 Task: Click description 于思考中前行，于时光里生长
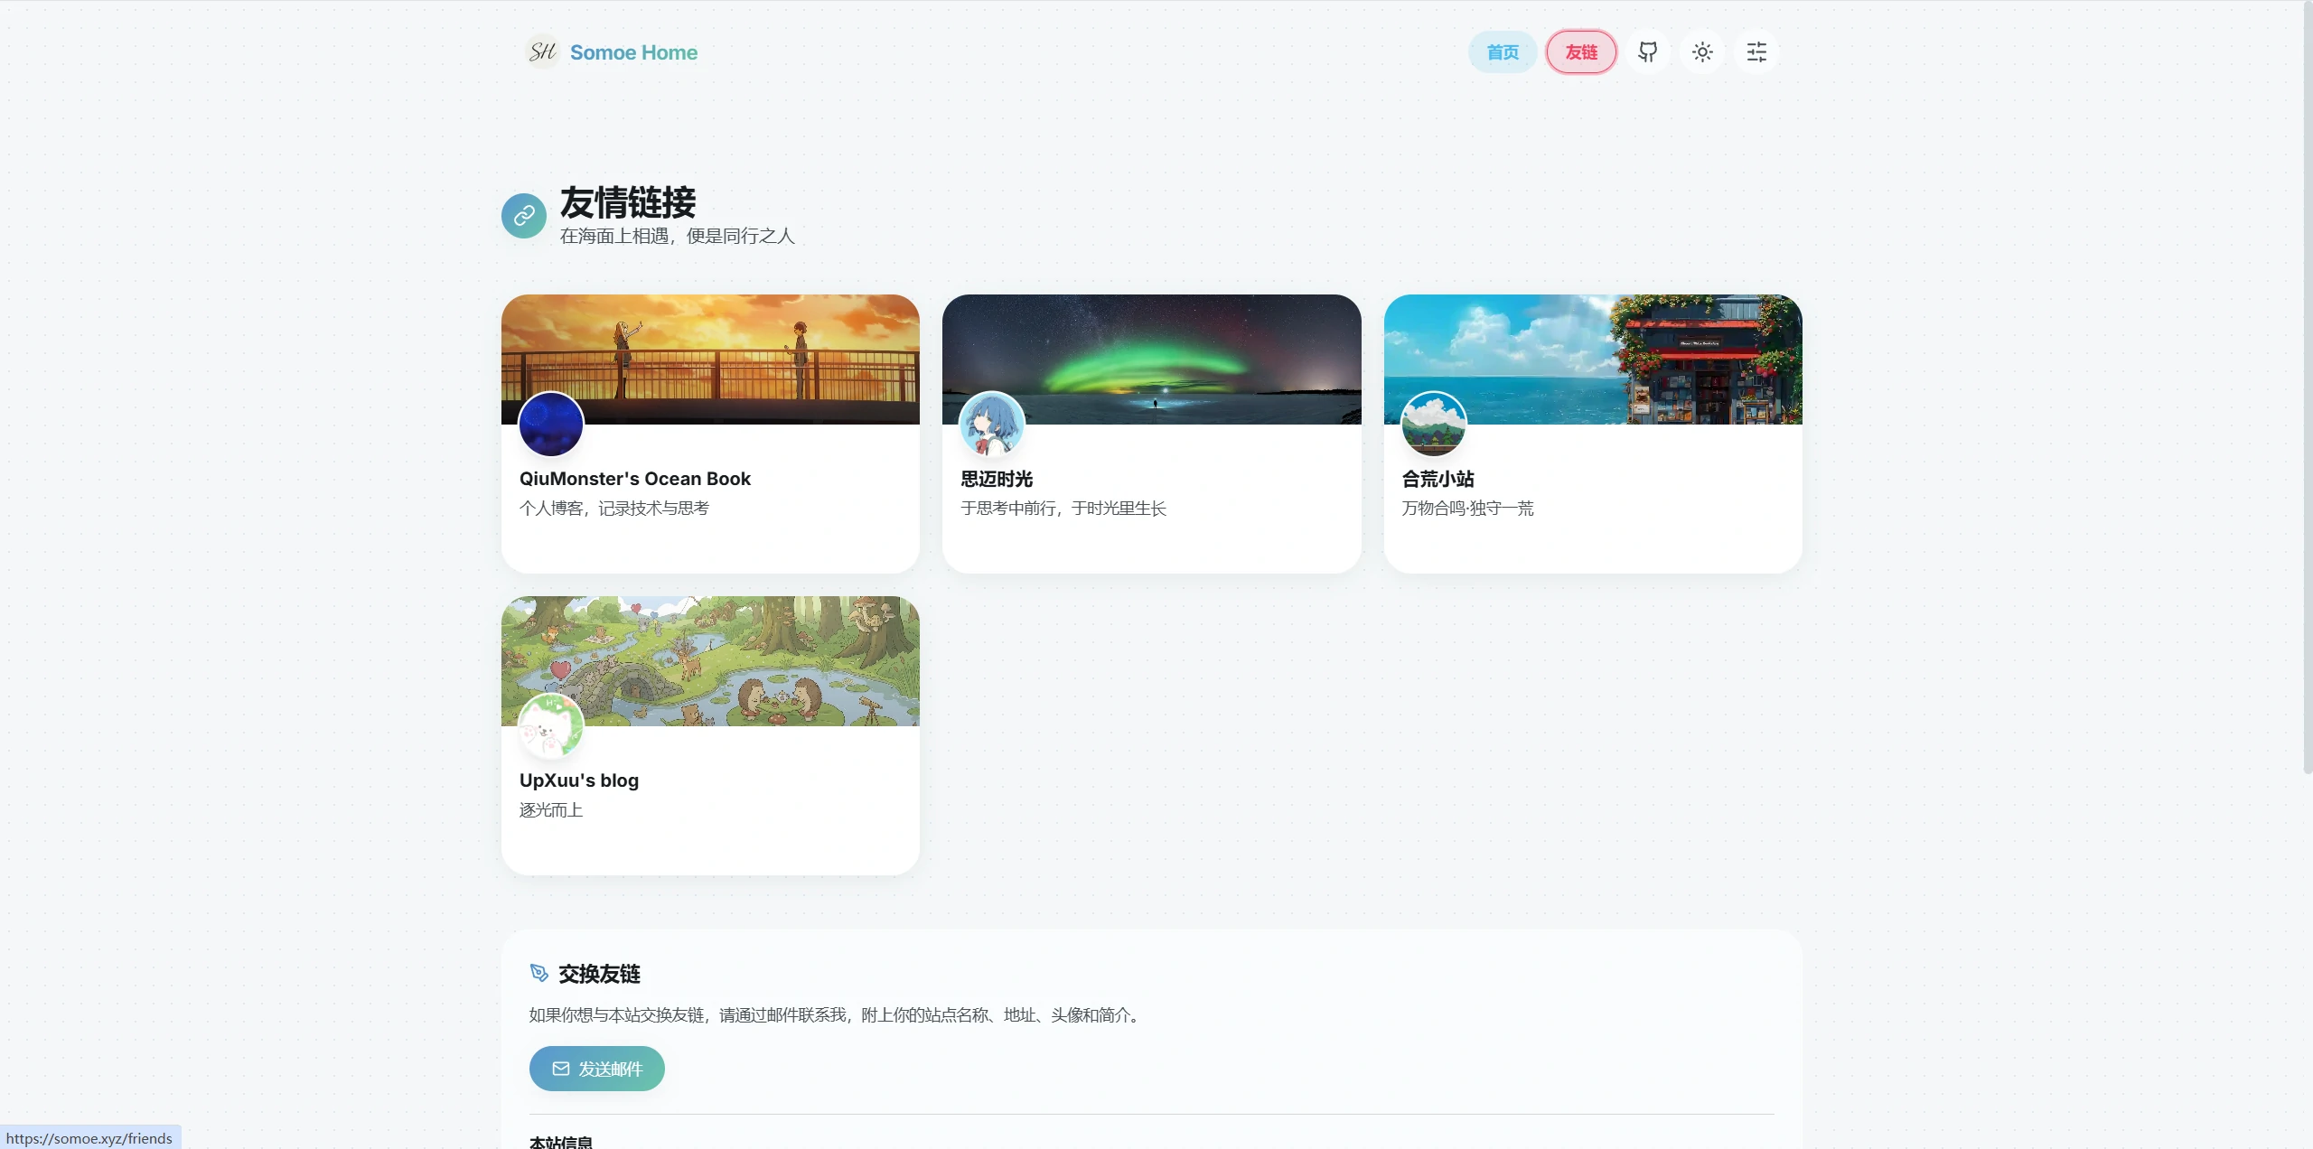(1063, 509)
